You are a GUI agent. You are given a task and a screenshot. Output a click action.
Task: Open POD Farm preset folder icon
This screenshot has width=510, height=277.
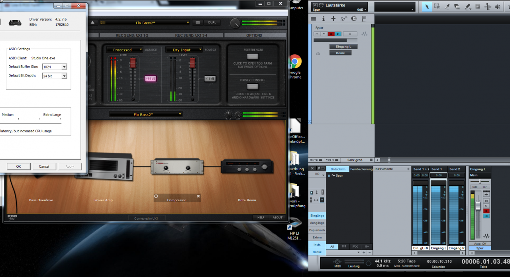tap(197, 23)
